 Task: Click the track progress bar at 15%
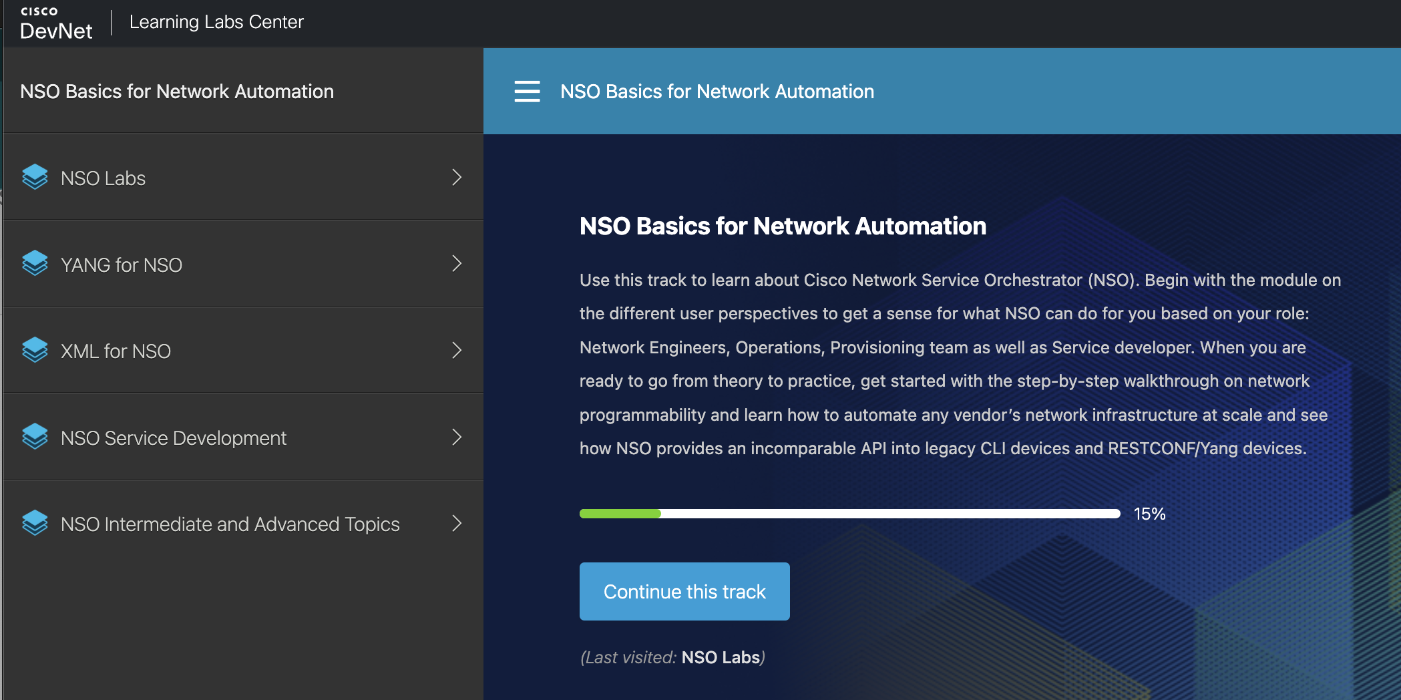pyautogui.click(x=848, y=514)
